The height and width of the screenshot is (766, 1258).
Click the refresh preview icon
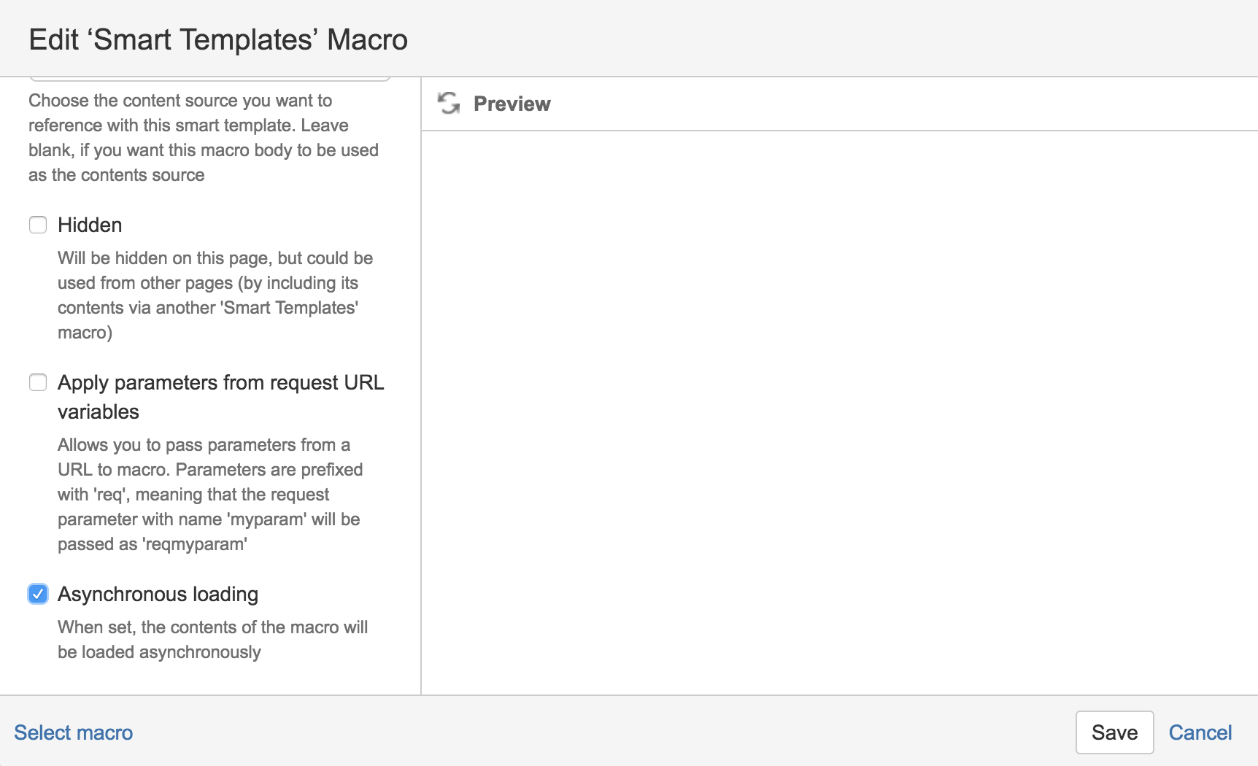[x=449, y=103]
